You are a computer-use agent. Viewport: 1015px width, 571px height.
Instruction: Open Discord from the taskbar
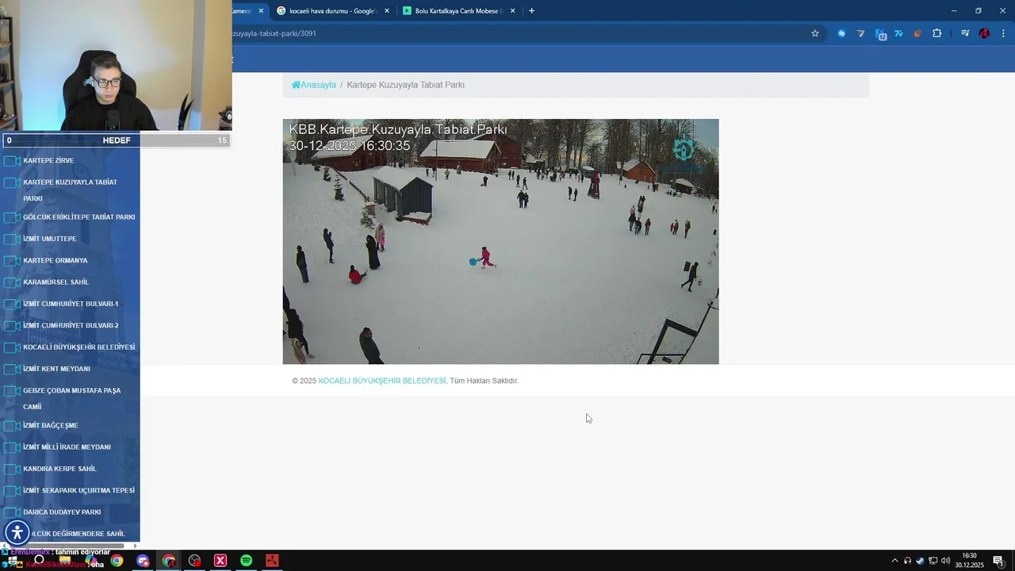[x=143, y=561]
